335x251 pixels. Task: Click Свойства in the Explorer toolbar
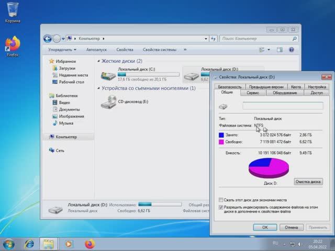coord(125,50)
